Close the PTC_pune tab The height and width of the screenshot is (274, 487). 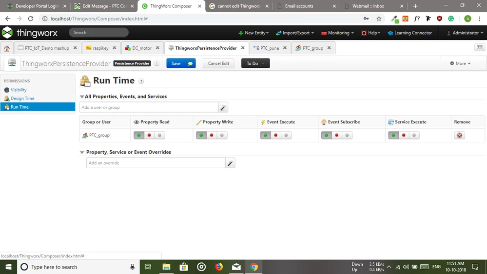[x=285, y=48]
